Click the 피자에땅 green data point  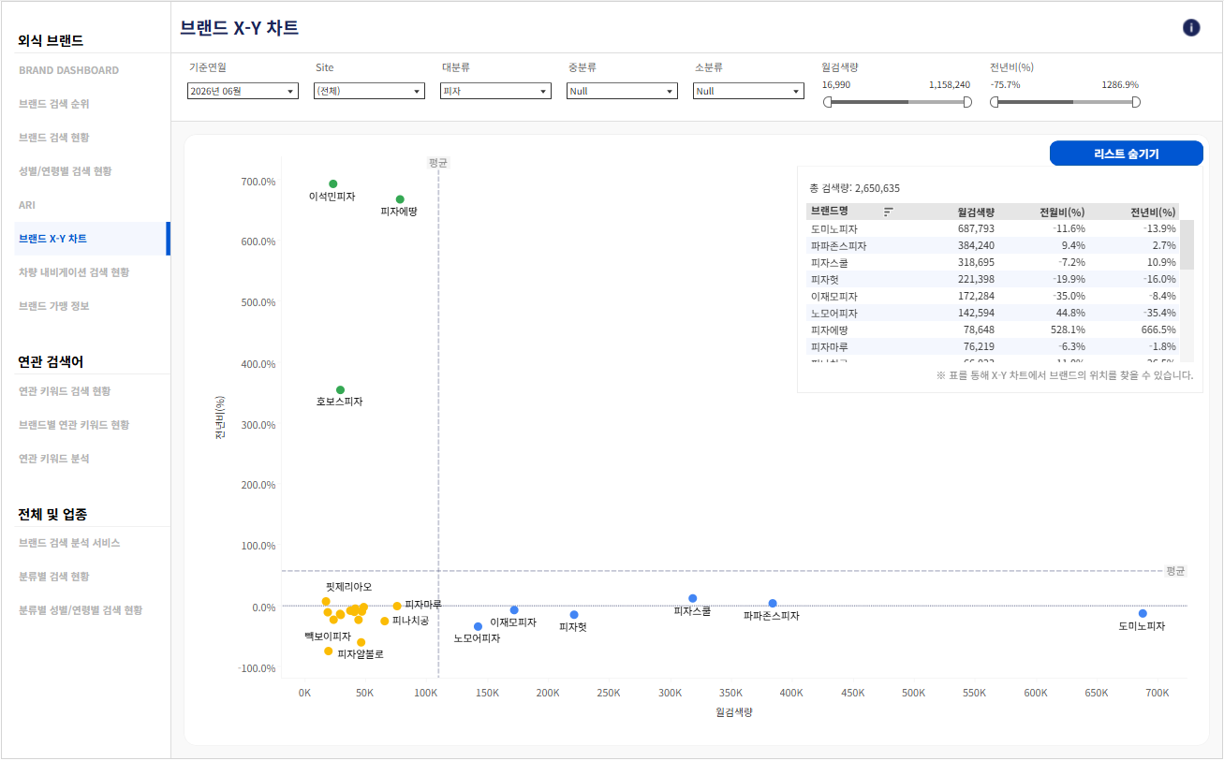(400, 199)
